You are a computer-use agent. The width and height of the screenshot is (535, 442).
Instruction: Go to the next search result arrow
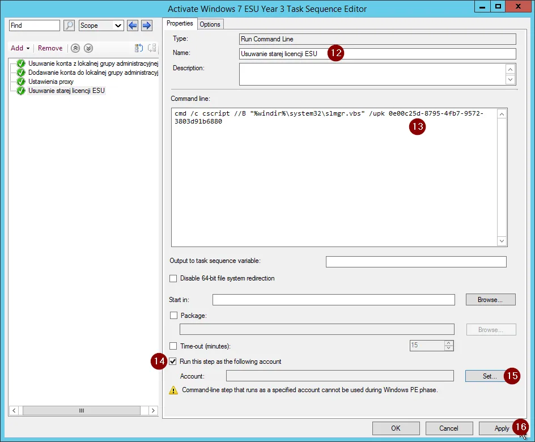[x=147, y=25]
